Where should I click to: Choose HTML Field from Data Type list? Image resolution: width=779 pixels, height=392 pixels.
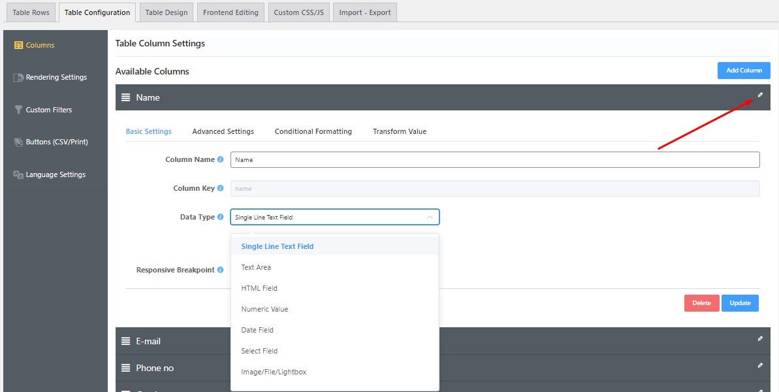pos(335,288)
